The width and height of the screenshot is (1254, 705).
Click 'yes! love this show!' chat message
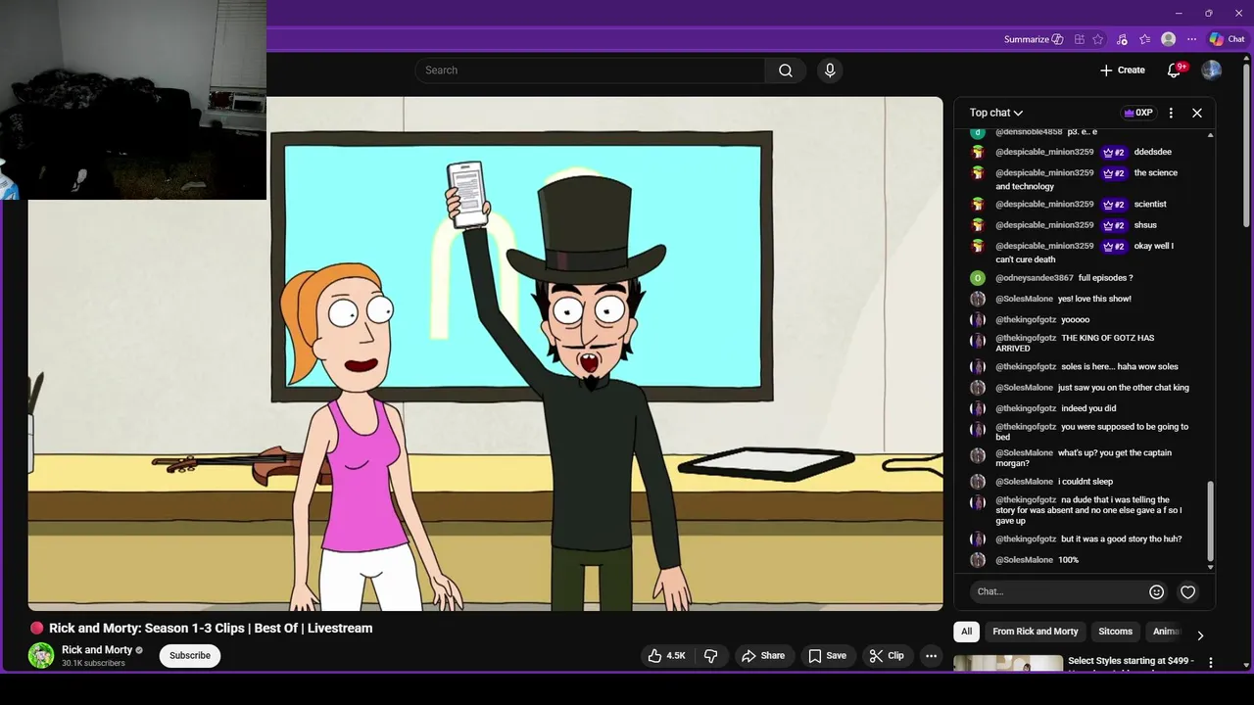click(1094, 299)
